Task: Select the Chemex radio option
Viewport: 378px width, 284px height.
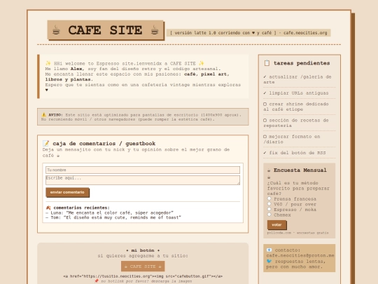Action: point(269,215)
